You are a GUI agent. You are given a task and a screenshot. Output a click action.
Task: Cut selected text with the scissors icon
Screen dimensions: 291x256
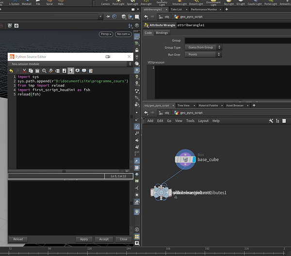pos(24,71)
